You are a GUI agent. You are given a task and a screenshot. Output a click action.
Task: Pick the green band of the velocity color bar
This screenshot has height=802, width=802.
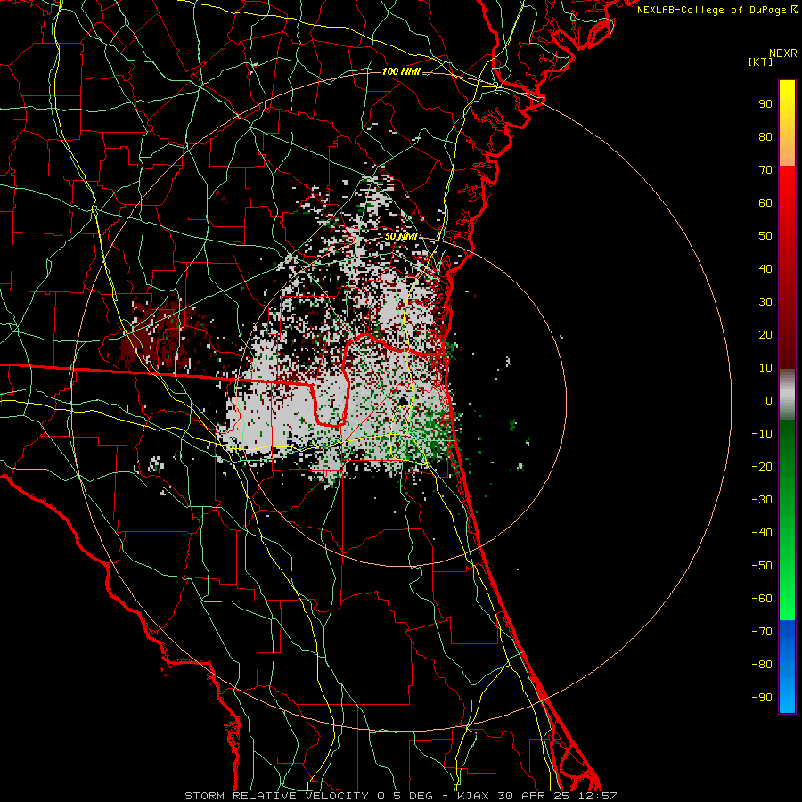pyautogui.click(x=787, y=520)
